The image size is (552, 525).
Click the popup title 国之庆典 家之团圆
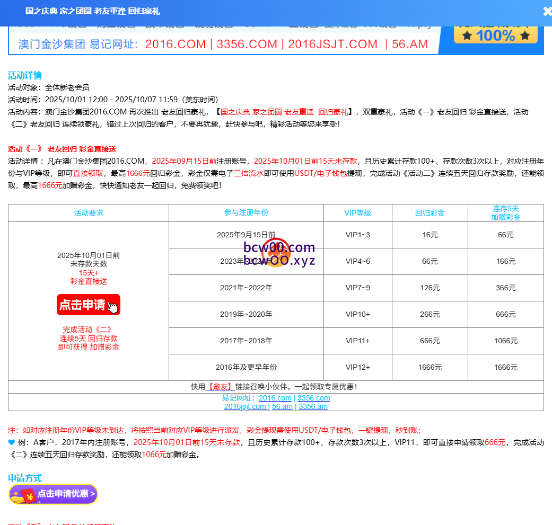coord(93,11)
